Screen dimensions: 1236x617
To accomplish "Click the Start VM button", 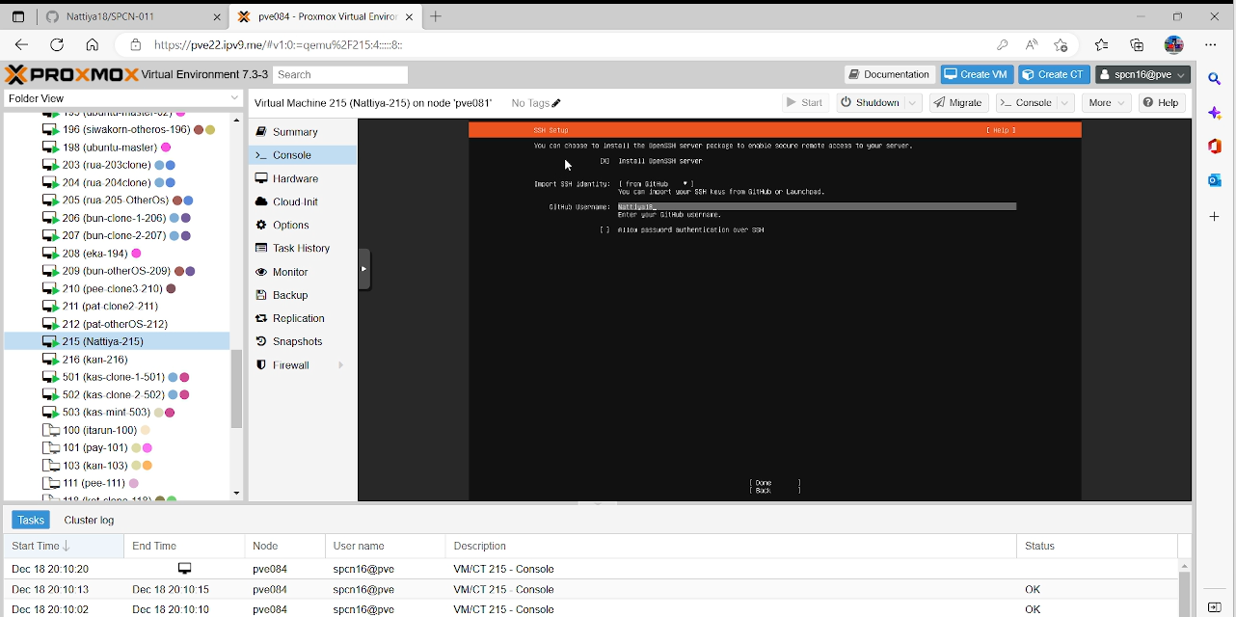I will coord(804,102).
